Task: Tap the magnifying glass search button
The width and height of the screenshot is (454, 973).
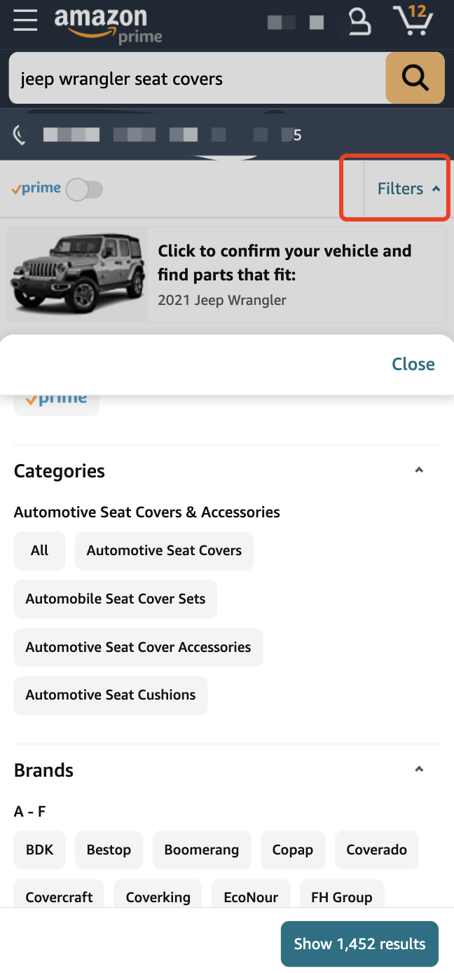Action: [415, 78]
